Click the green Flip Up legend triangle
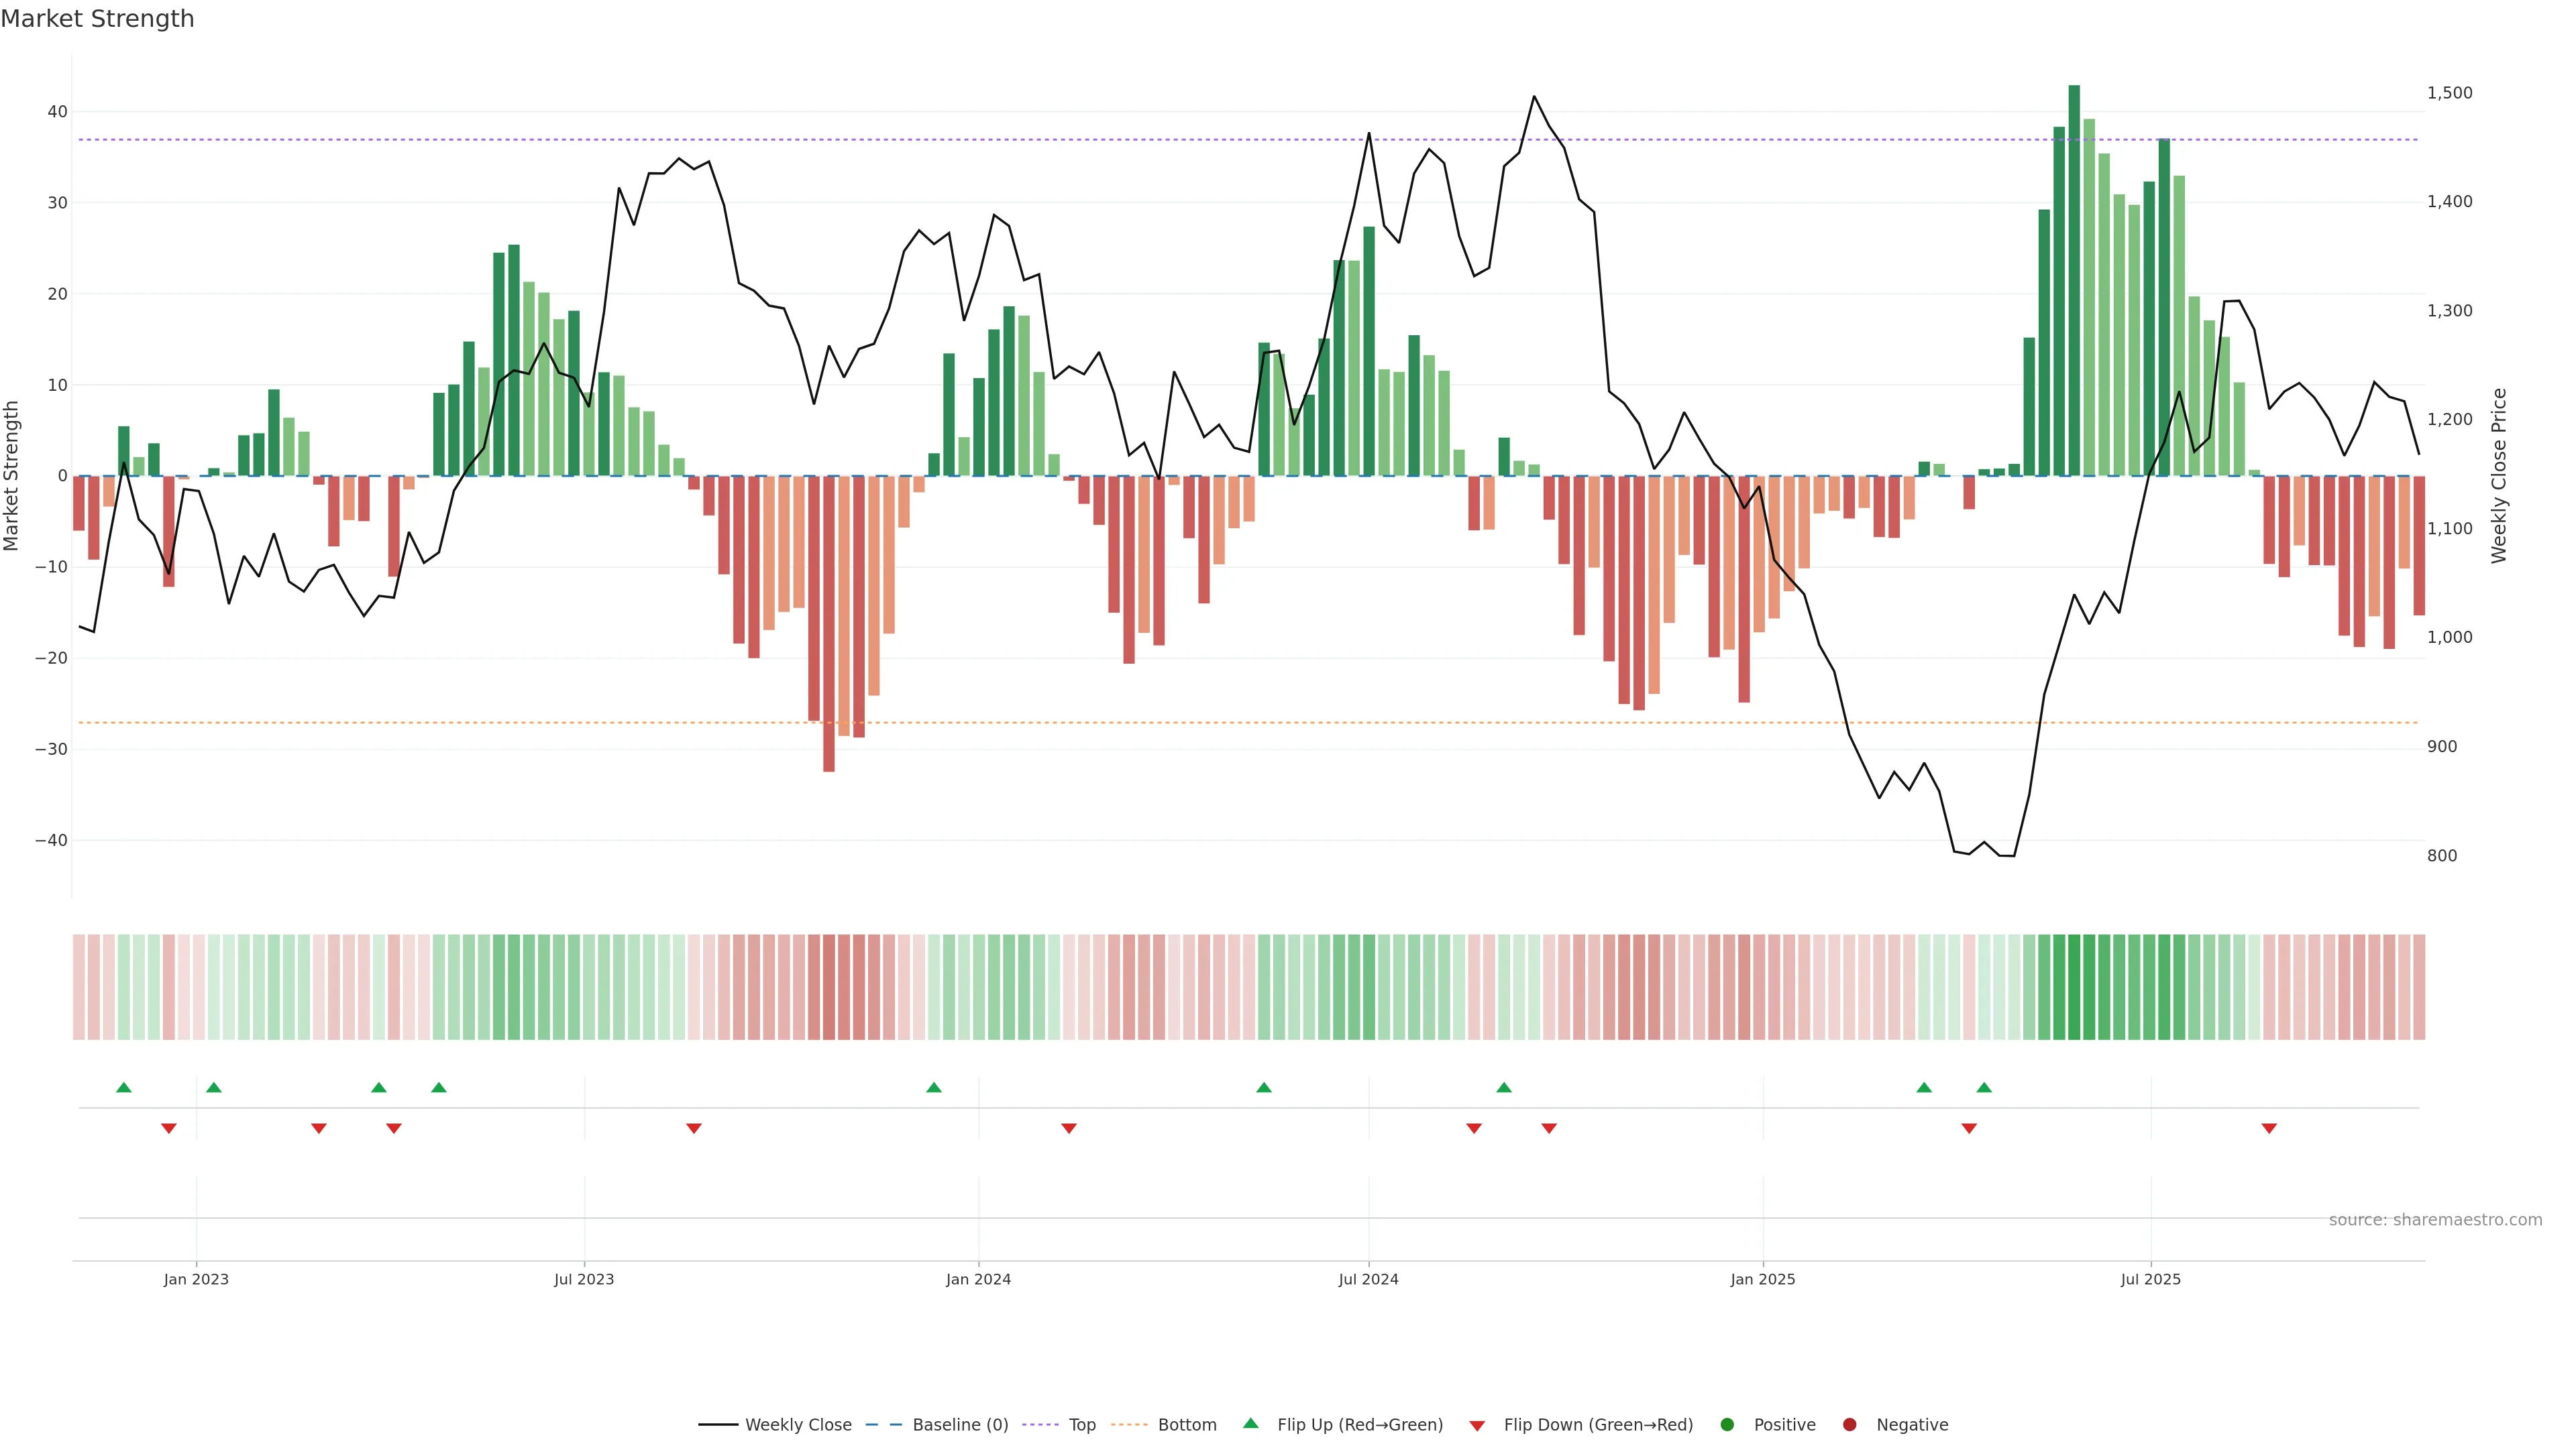Viewport: 2576px width, 1448px height. [1250, 1424]
